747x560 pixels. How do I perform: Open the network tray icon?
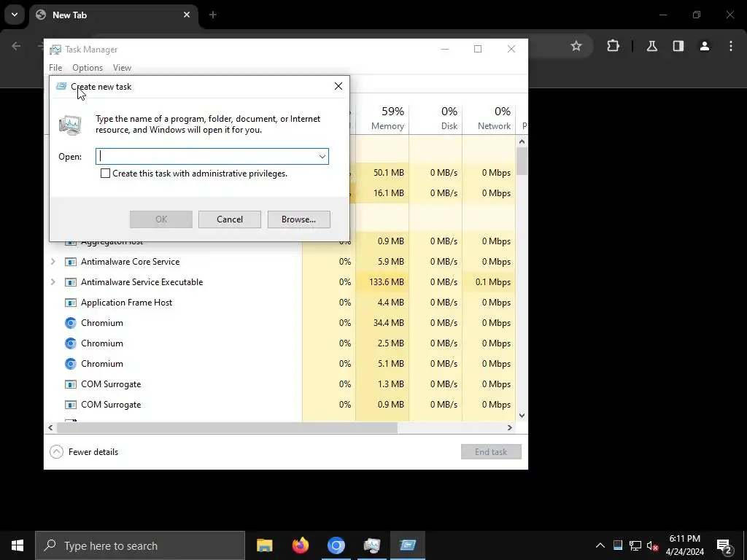[x=635, y=545]
